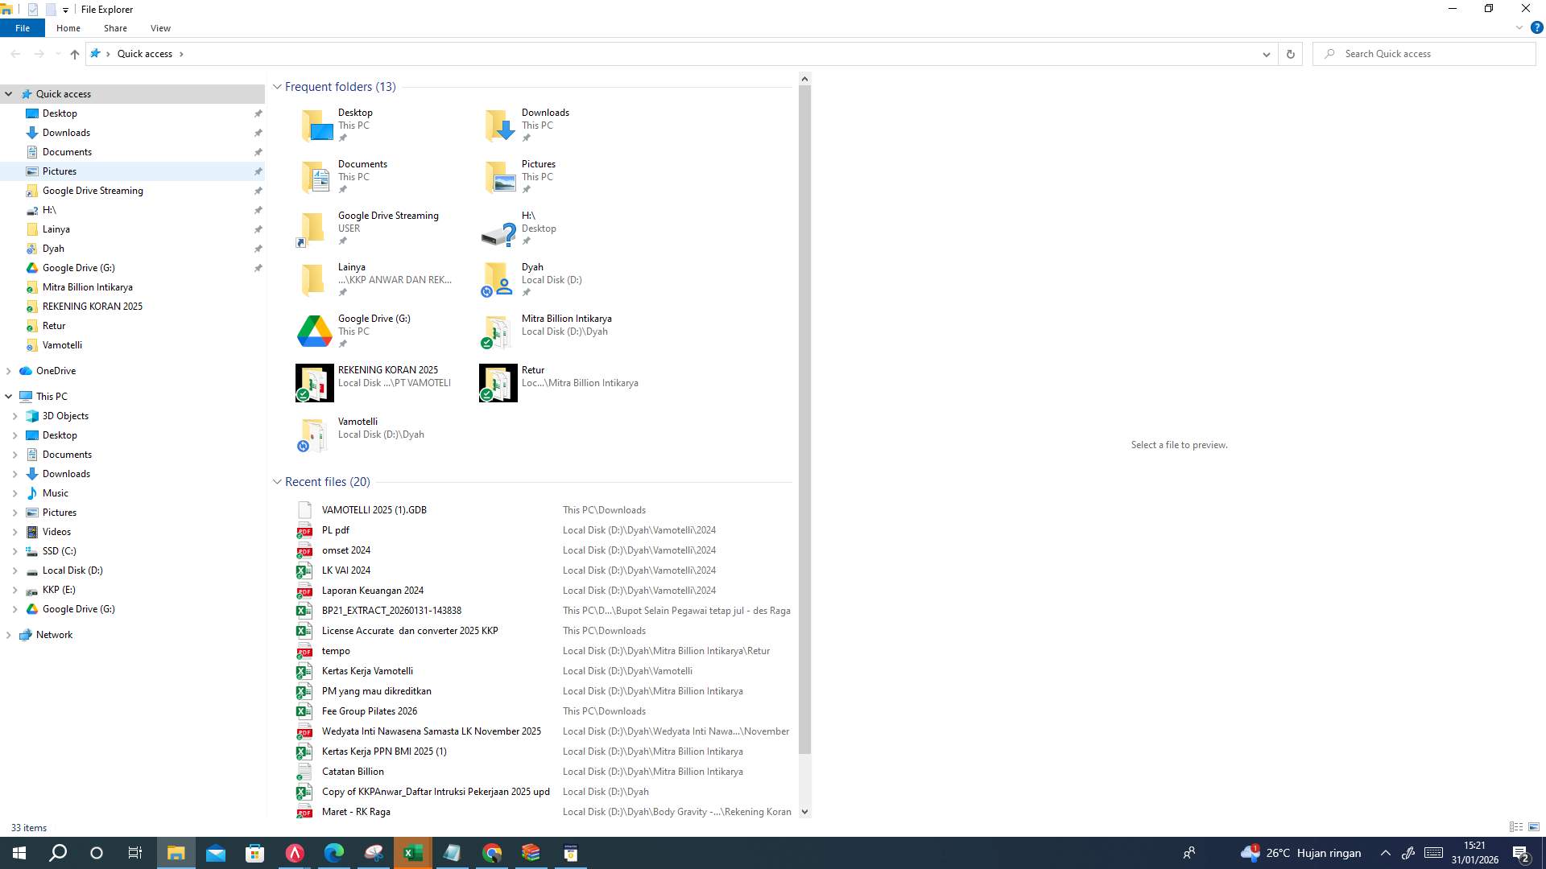Image resolution: width=1546 pixels, height=869 pixels.
Task: Unpin Pictures from Quick access
Action: 258,171
